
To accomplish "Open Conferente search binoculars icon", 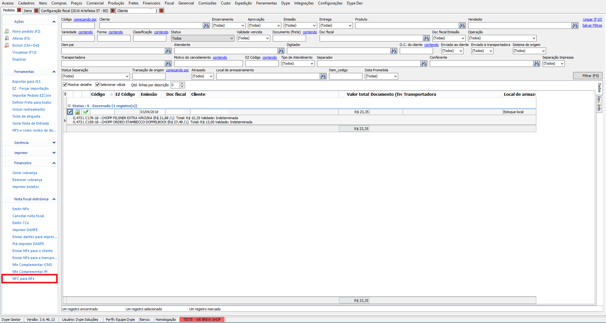I will coord(536,63).
